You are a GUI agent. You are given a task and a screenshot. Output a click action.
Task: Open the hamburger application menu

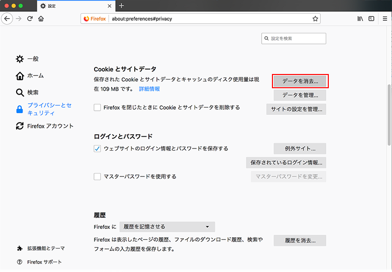[385, 19]
